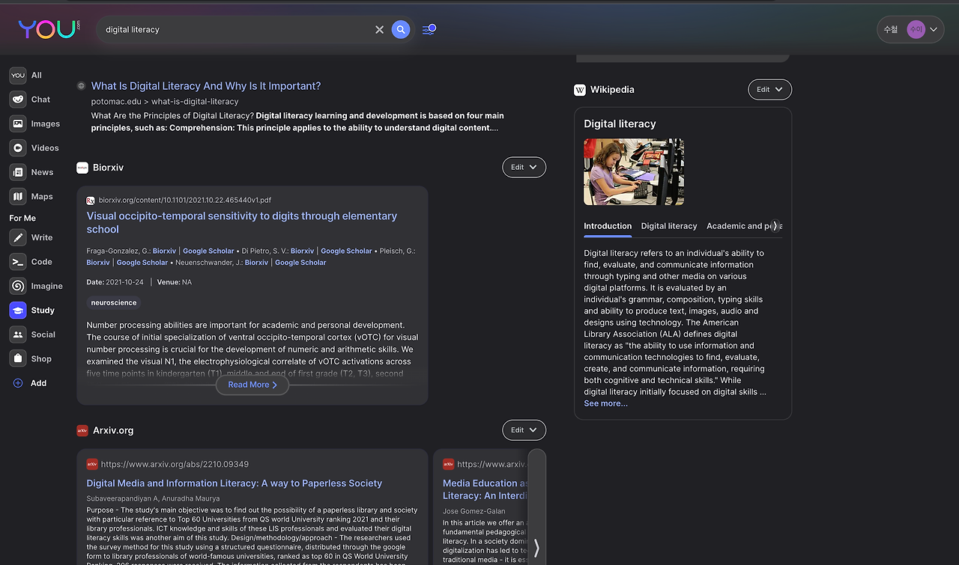This screenshot has width=959, height=565.
Task: Open Fraga-Gonzalez's Google Scholar link
Action: [x=208, y=251]
